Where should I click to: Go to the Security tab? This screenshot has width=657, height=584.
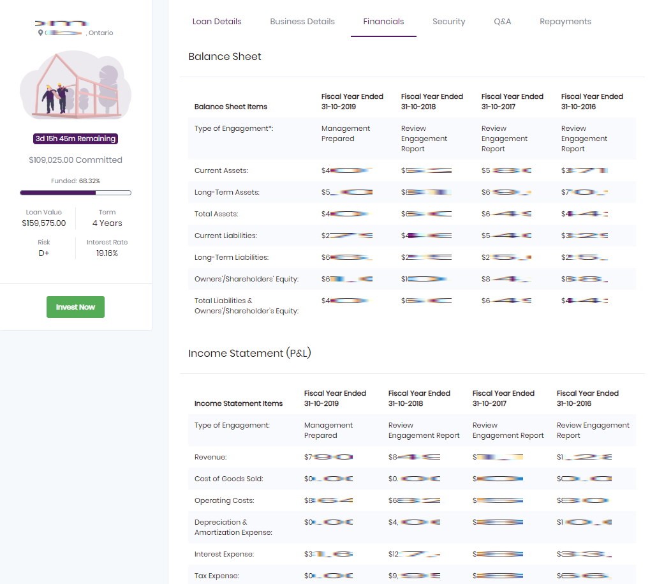tap(448, 22)
